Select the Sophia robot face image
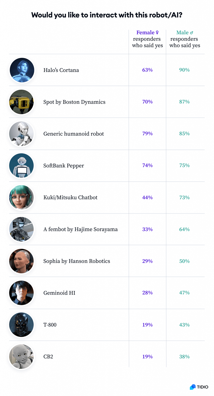This screenshot has height=396, width=214. click(x=21, y=261)
